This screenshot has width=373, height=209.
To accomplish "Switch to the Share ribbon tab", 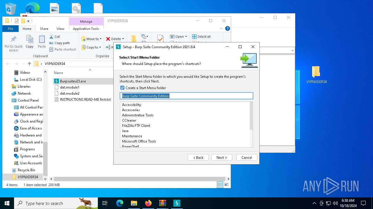I will pyautogui.click(x=44, y=29).
